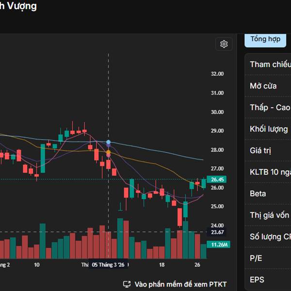Screen dimensions: 291x291
Task: Select the Tổng hợp tab
Action: click(265, 39)
